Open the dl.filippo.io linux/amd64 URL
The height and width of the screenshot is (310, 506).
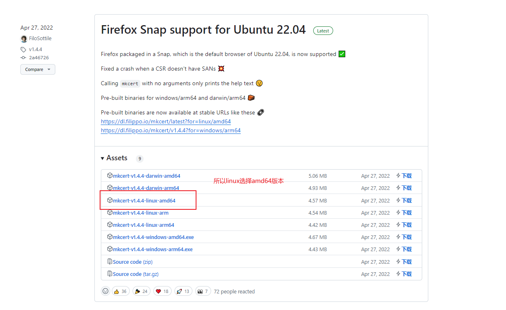(166, 121)
